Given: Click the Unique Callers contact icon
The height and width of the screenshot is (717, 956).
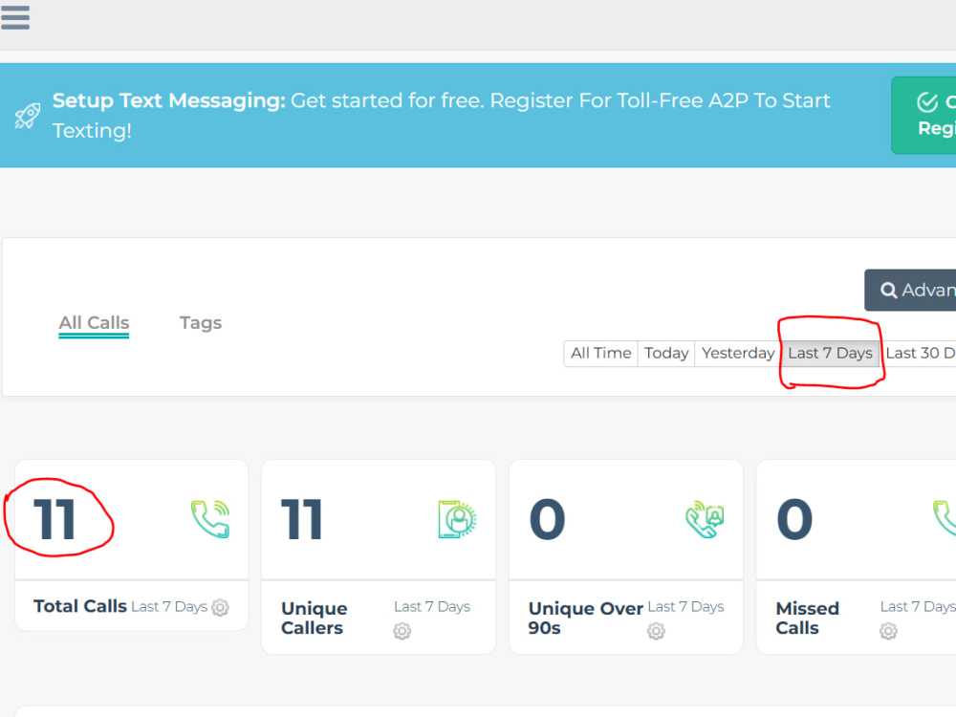Looking at the screenshot, I should (457, 519).
